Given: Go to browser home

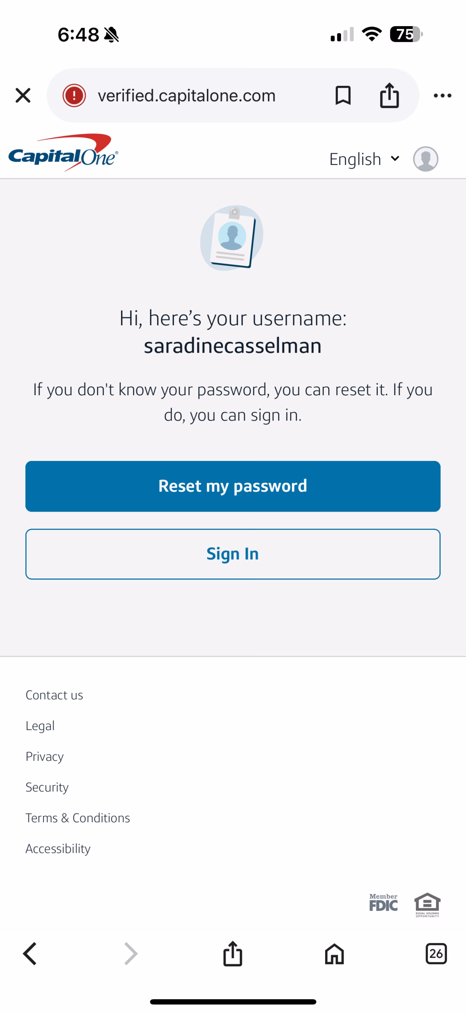Looking at the screenshot, I should click(x=334, y=954).
